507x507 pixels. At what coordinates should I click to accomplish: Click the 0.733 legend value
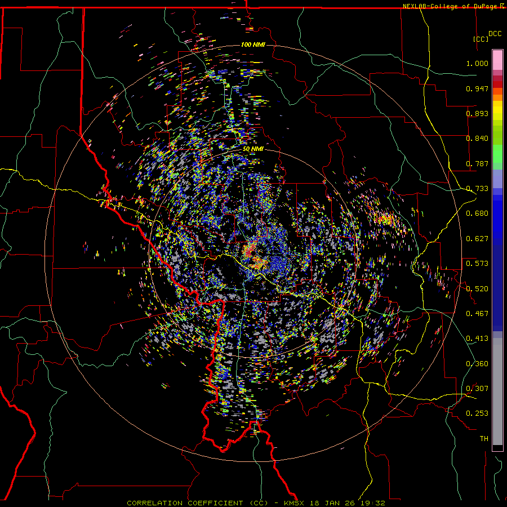click(x=477, y=189)
